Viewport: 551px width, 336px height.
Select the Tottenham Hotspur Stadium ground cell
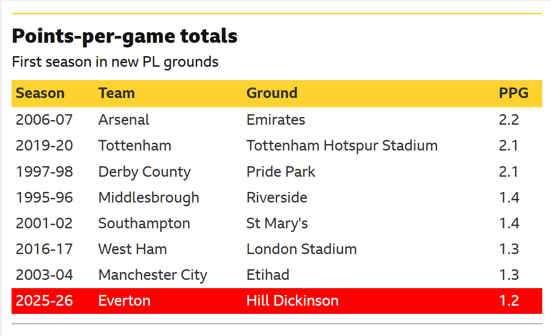[x=342, y=145]
